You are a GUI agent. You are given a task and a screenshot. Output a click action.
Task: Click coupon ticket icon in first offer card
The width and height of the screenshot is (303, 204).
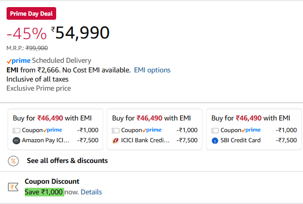click(16, 131)
